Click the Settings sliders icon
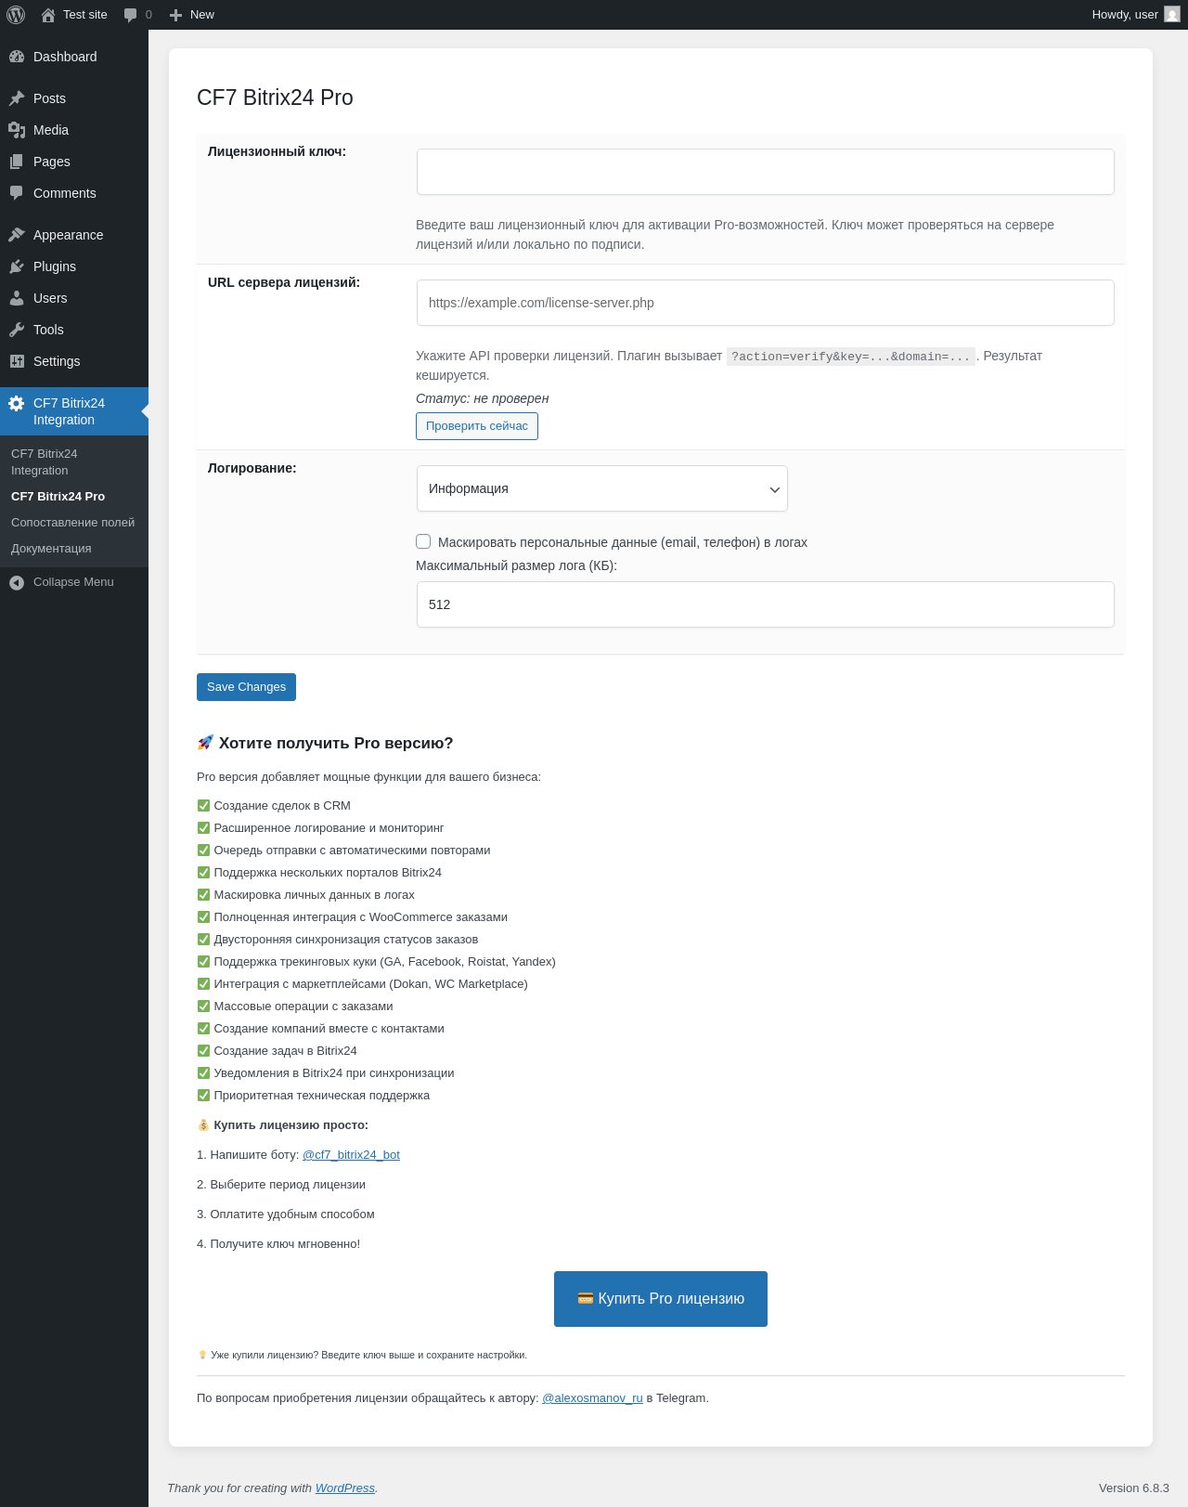 pos(17,361)
